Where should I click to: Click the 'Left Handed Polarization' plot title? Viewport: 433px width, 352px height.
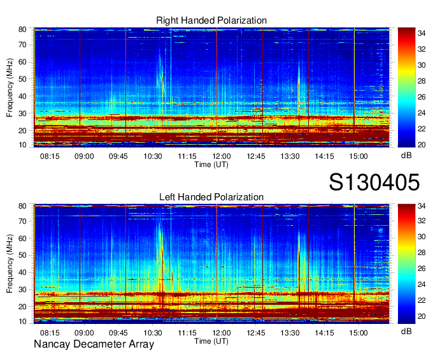coord(211,197)
